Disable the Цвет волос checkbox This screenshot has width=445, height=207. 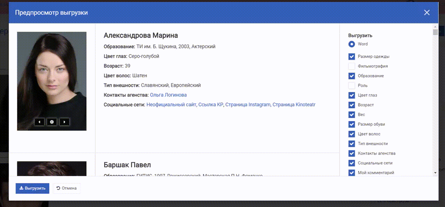coord(351,134)
